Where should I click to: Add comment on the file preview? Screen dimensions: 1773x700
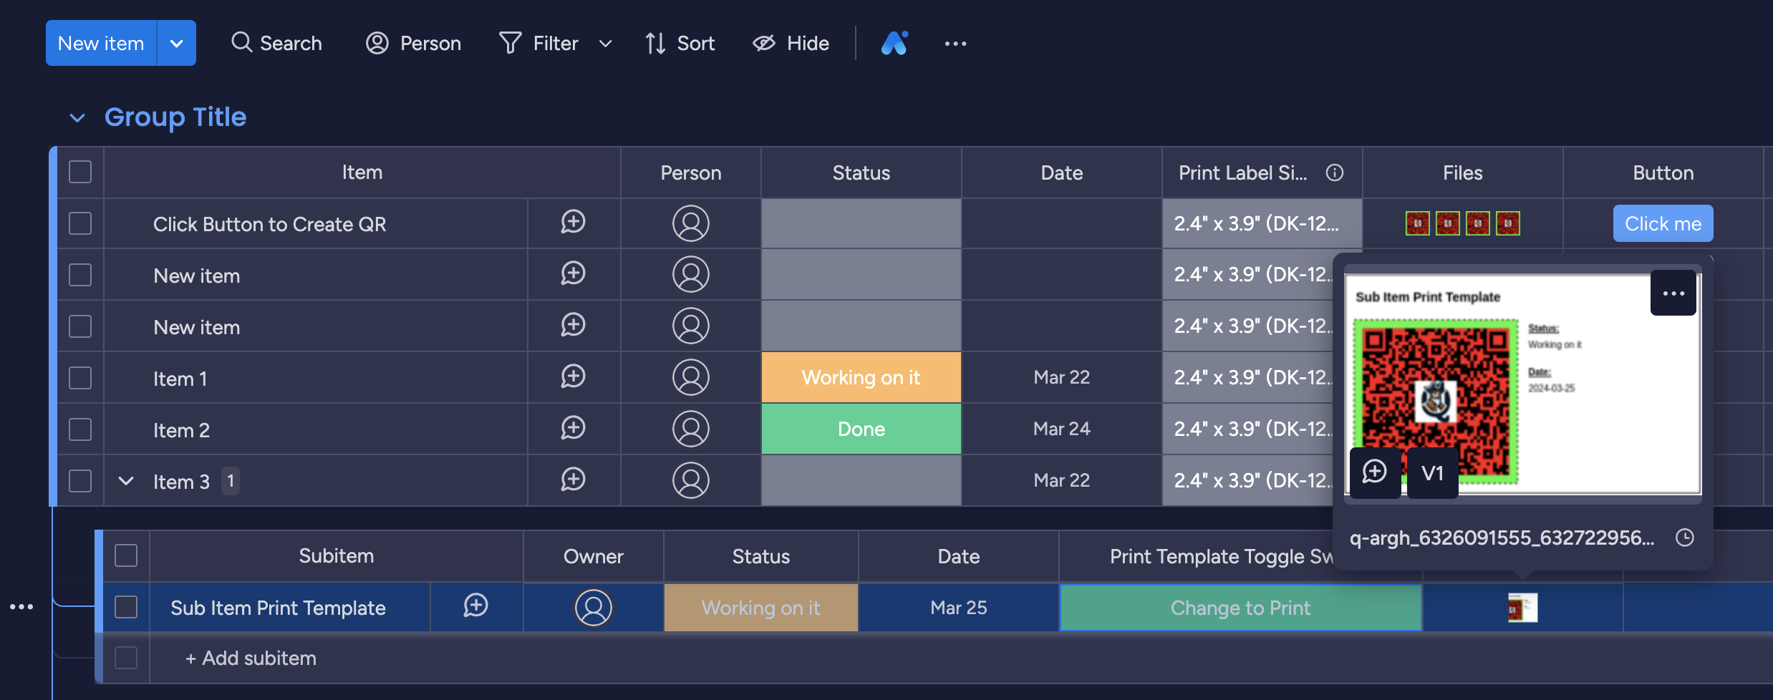click(1375, 472)
